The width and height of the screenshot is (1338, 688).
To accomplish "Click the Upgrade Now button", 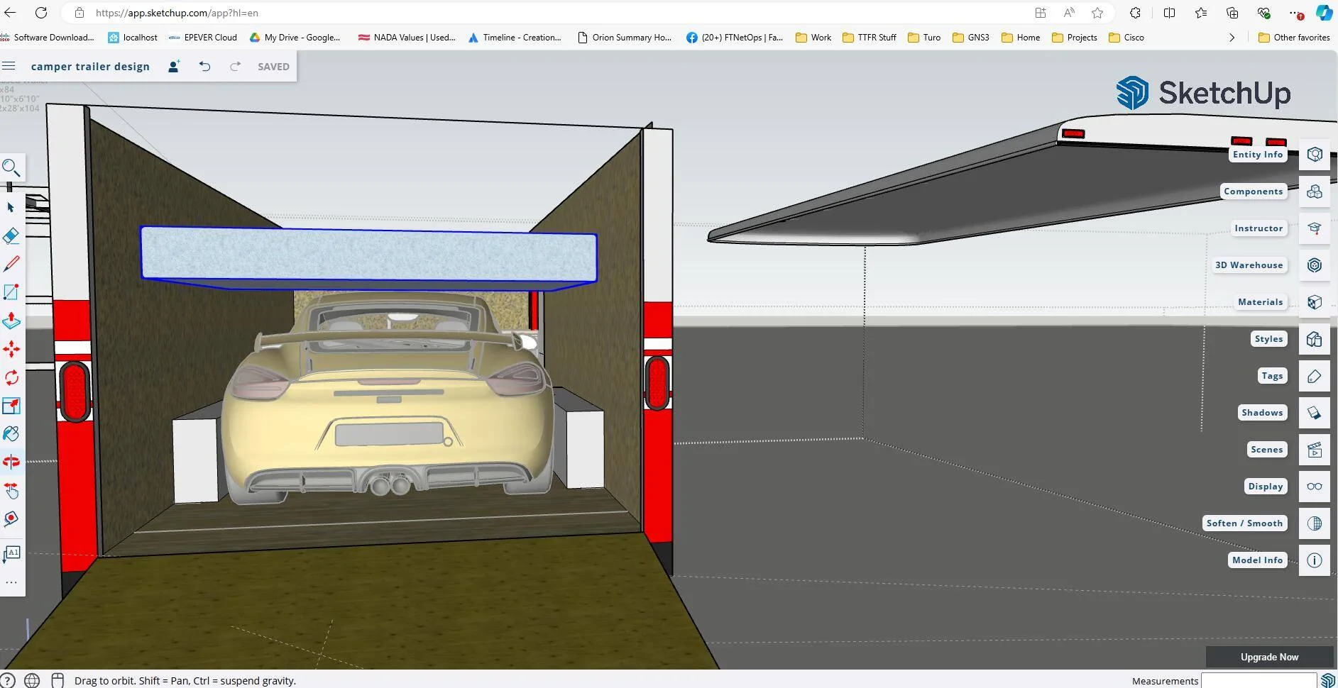I will coord(1269,657).
